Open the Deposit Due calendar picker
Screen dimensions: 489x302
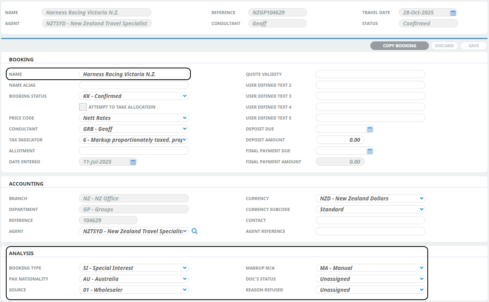370,129
